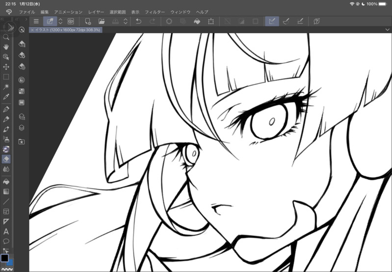Select the Frame border tool

(x=6, y=212)
